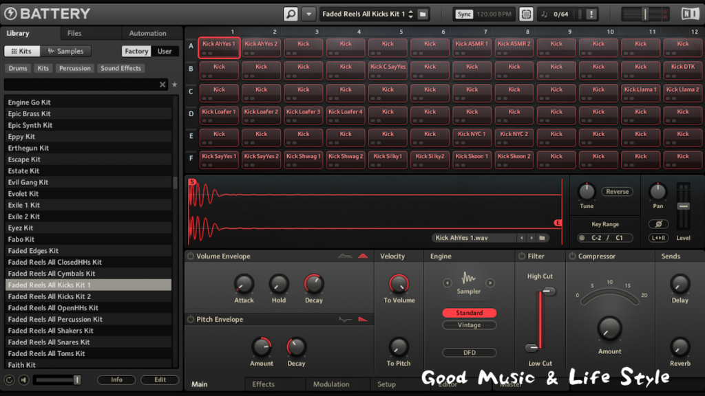This screenshot has width=705, height=396.
Task: Click the square engine icon beside the BPM
Action: (x=526, y=14)
